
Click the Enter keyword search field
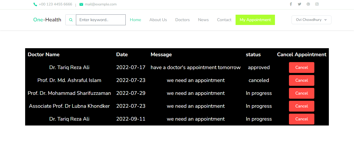pyautogui.click(x=101, y=20)
